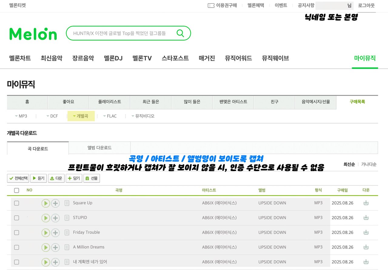Expand the MP3 dropdown filter
Screen dimensions: 388x270
21,116
